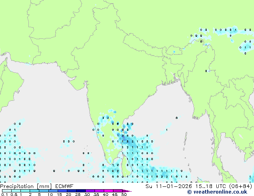Click the Sri Lanka island on map
The height and width of the screenshot is (196, 254).
[x=127, y=166]
